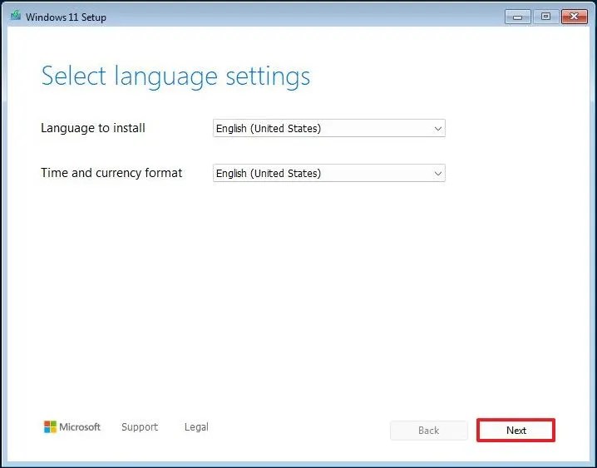
Task: Click the 'Time and currency format' label
Action: [x=111, y=173]
